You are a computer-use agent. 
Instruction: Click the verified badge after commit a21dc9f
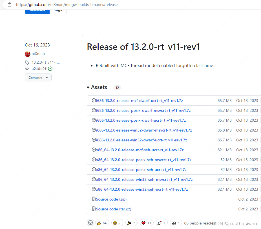coord(50,68)
